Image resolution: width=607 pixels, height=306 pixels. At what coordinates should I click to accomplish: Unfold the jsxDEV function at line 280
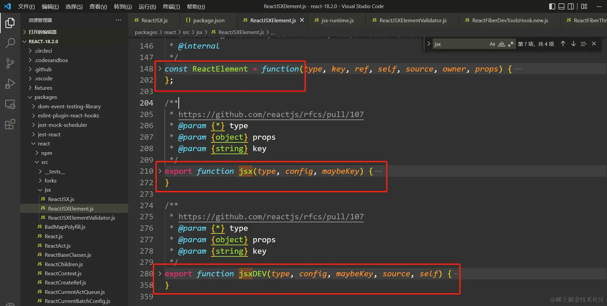(160, 274)
